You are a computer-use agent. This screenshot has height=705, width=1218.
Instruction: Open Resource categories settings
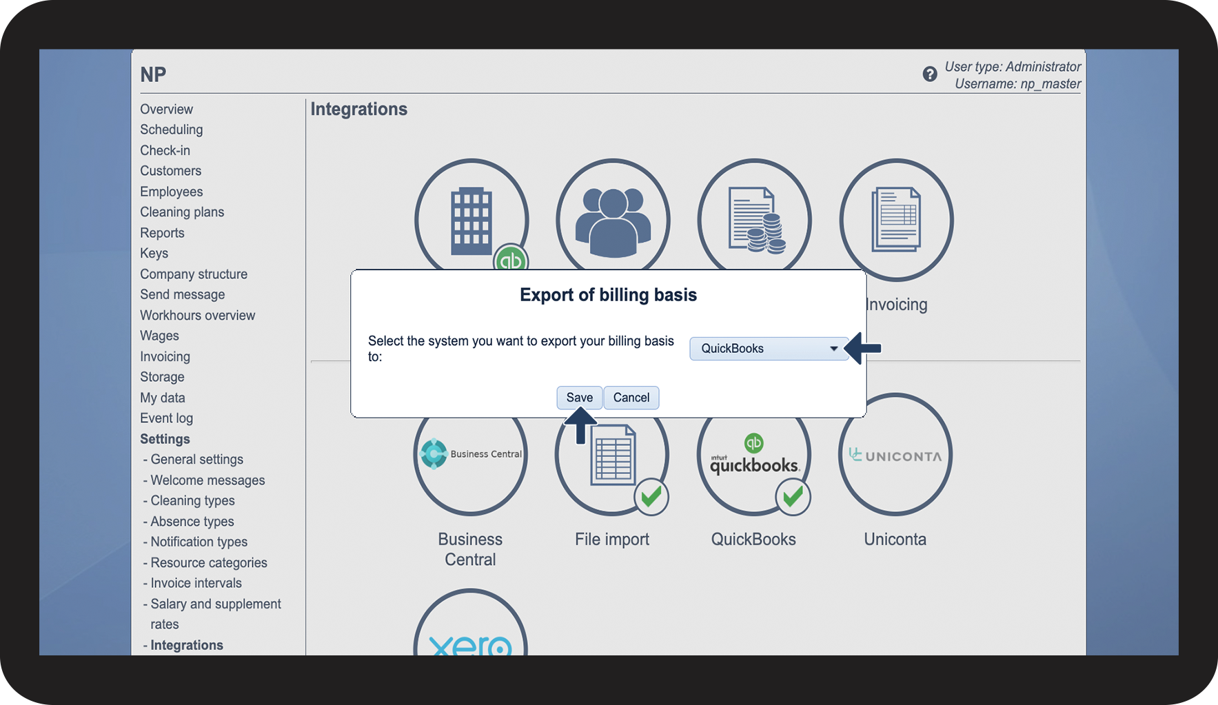pos(209,562)
